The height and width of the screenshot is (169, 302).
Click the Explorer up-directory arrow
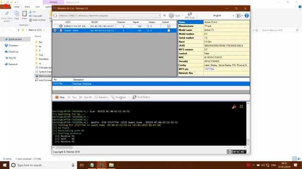pyautogui.click(x=18, y=30)
